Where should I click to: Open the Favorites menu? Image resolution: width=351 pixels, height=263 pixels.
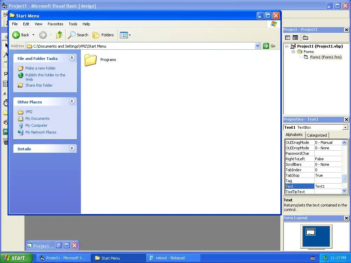55,24
